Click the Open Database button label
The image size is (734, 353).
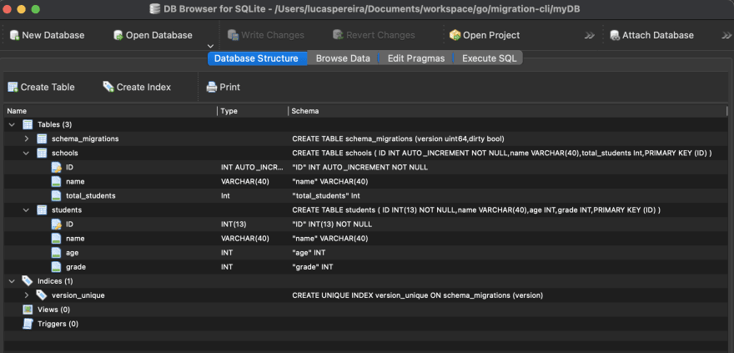[159, 35]
